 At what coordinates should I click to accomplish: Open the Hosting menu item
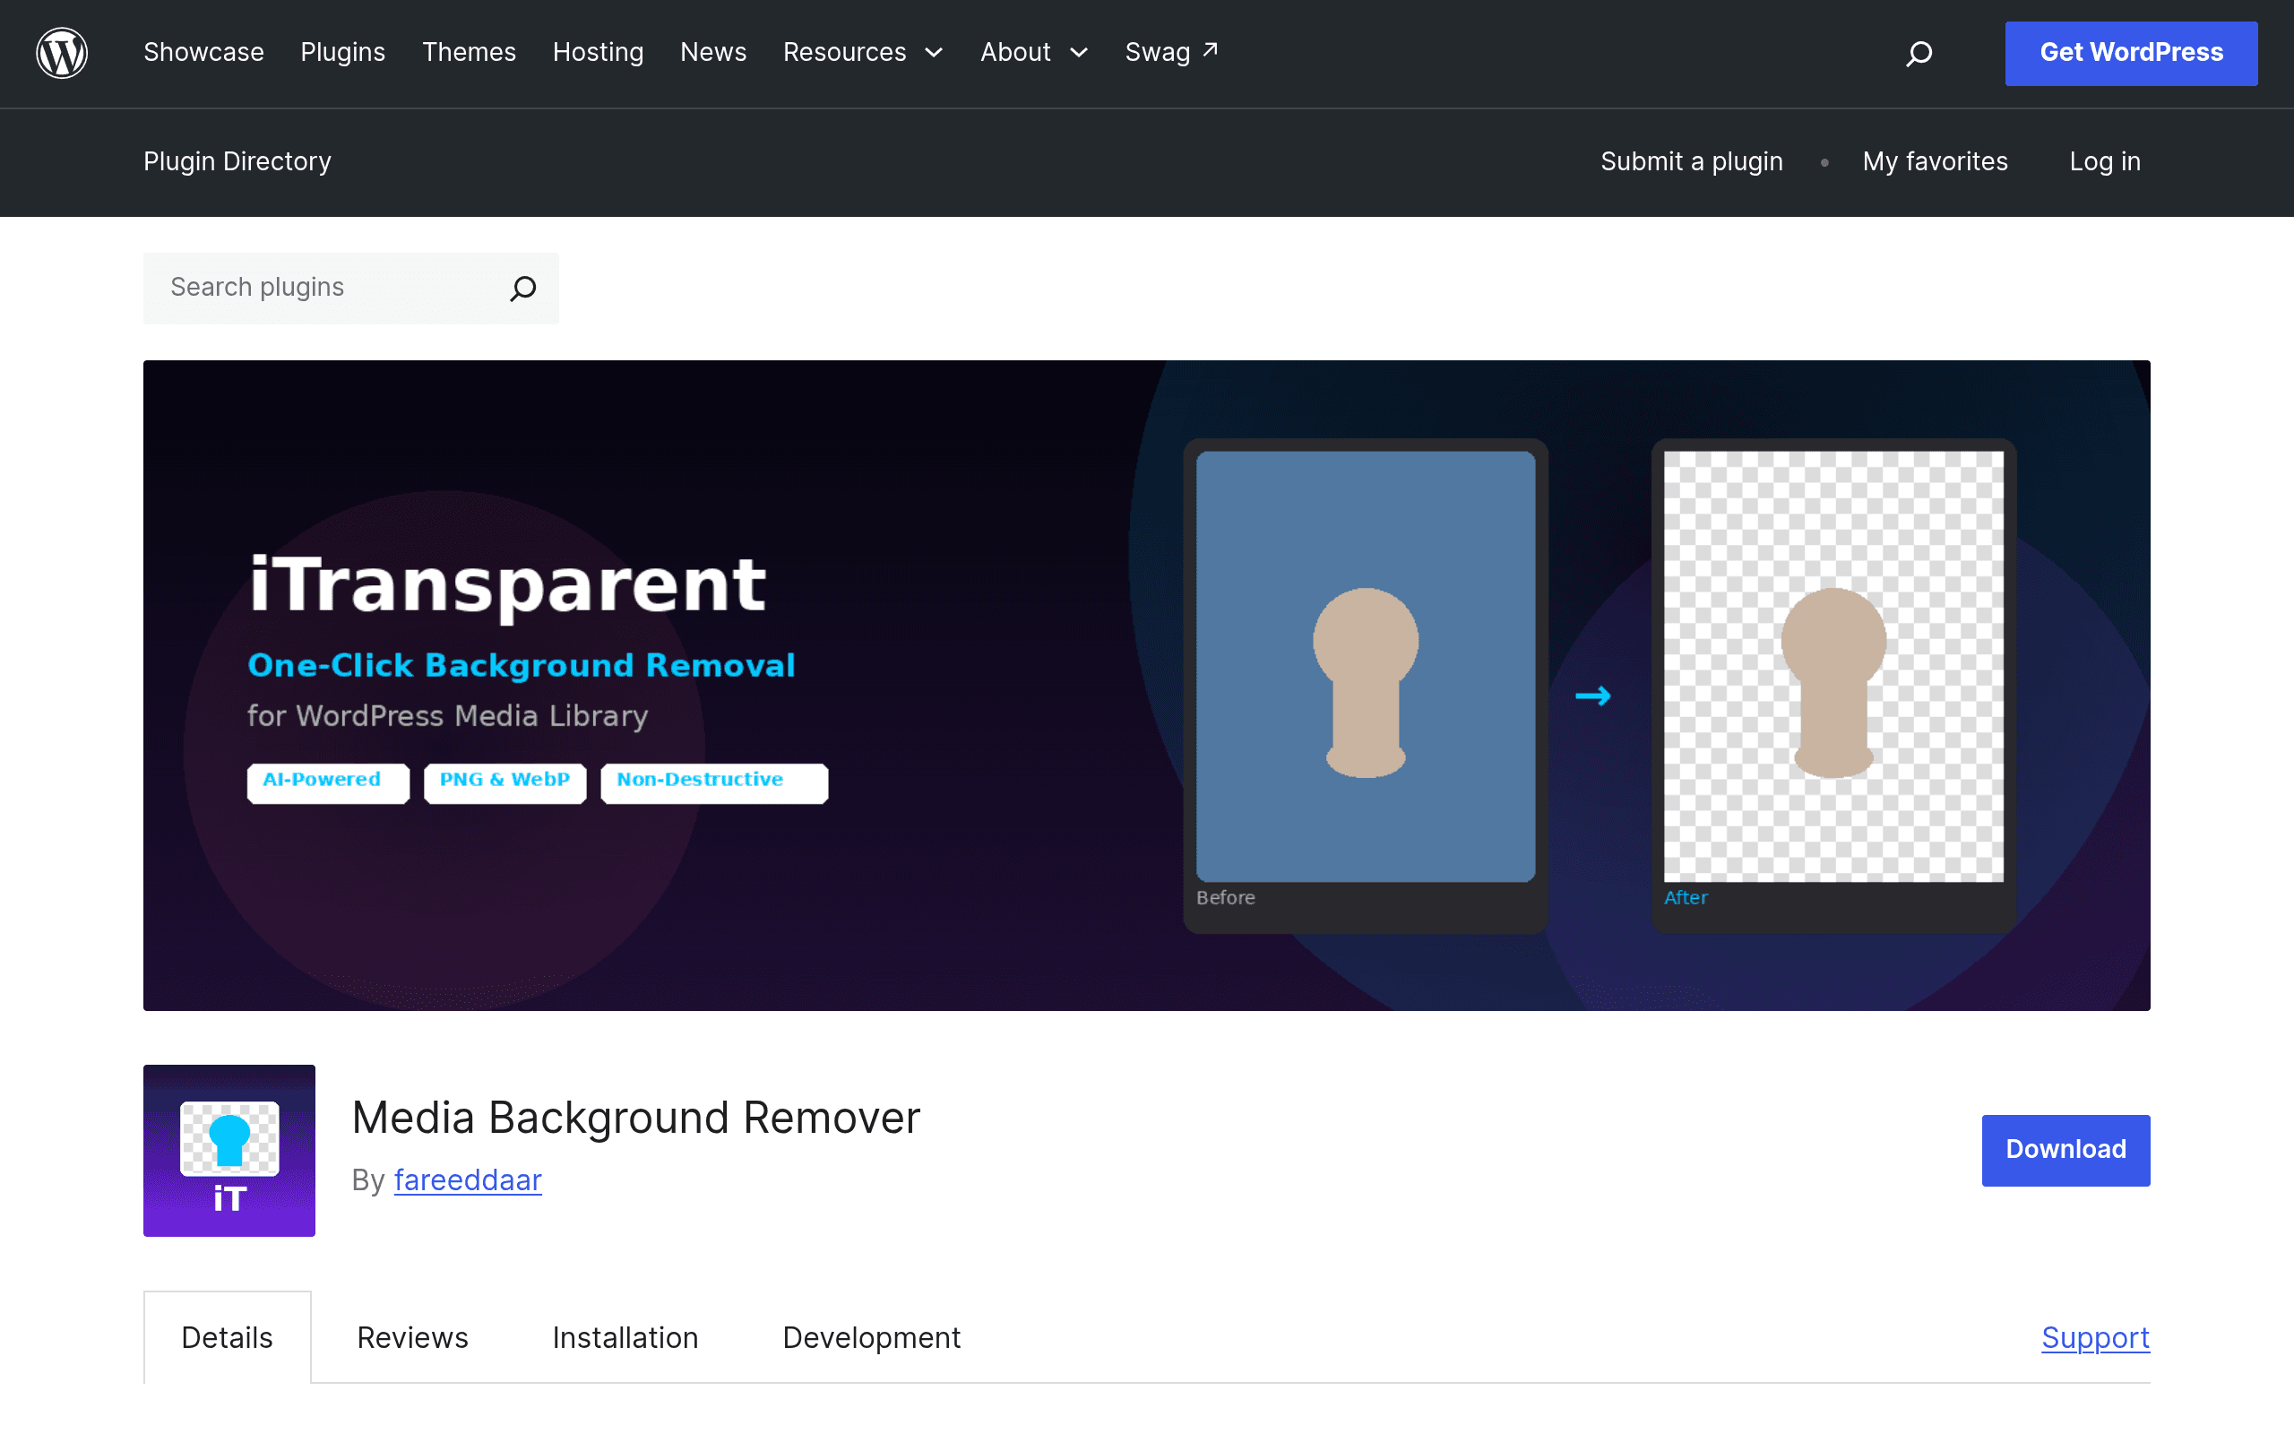pos(599,52)
